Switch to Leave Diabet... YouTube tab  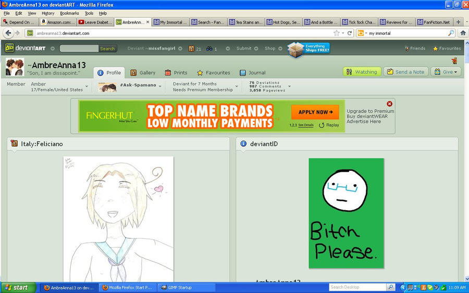(x=95, y=22)
